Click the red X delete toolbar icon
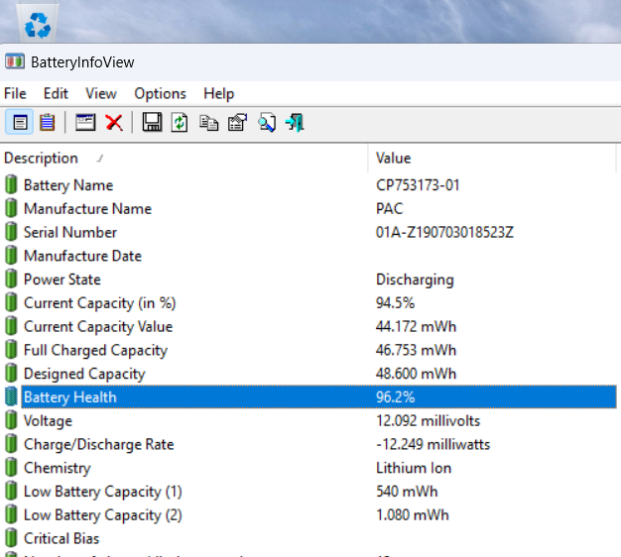621x557 pixels. [114, 122]
